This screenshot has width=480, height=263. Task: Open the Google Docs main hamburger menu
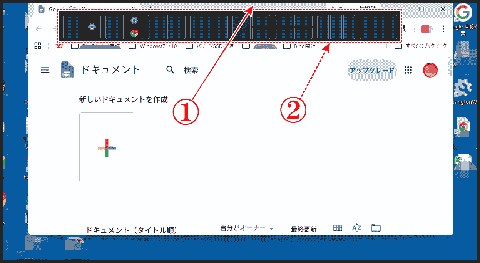[x=45, y=70]
